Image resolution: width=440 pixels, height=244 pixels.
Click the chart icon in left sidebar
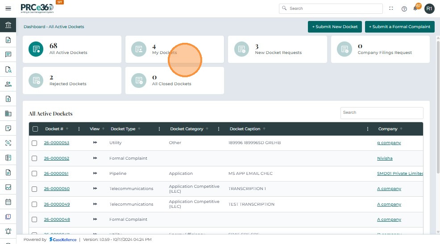point(8,187)
